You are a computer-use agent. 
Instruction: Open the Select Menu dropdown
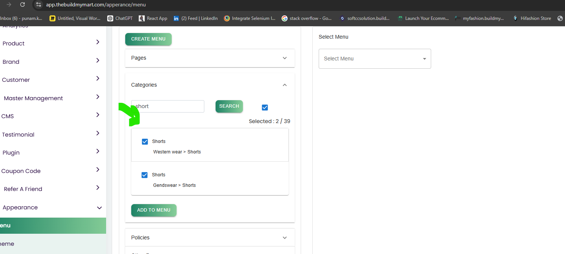[375, 59]
